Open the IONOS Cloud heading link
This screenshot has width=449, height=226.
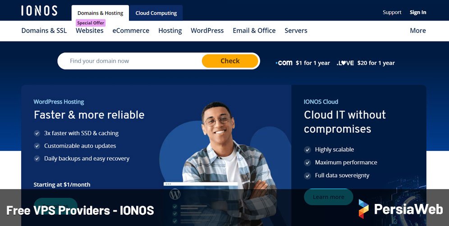(x=321, y=102)
